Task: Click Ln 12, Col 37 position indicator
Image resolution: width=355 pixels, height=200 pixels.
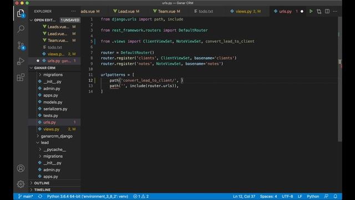Action: point(244,196)
